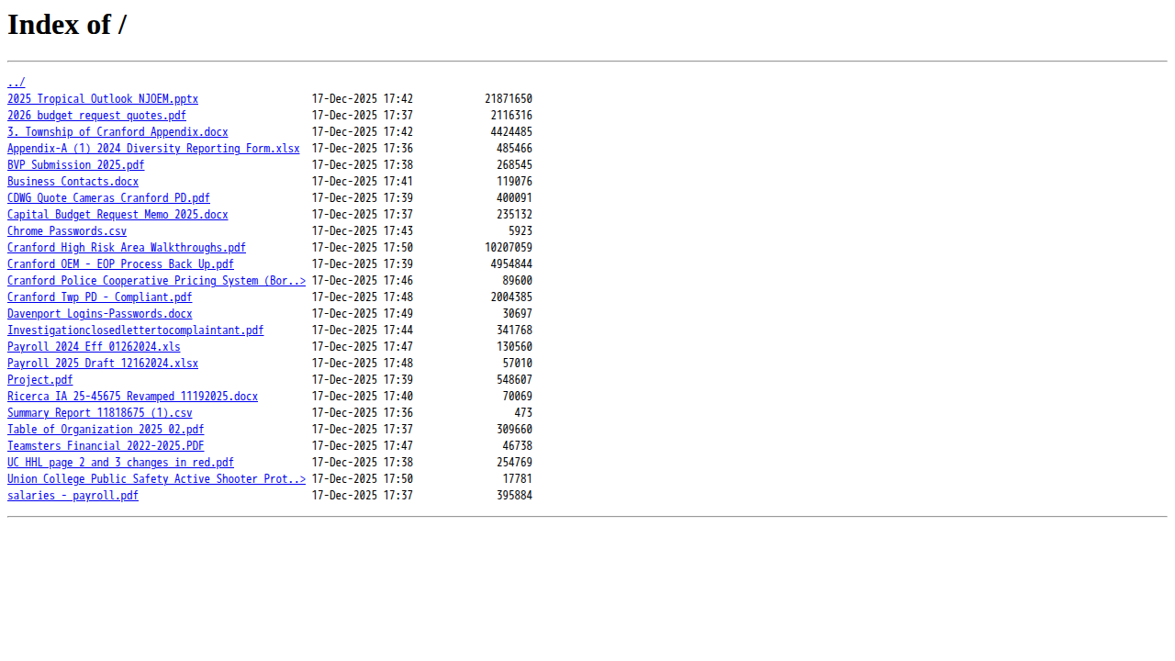The height and width of the screenshot is (661, 1175).
Task: Open Cranford High Risk Area Walkthroughs.pdf
Action: click(x=127, y=248)
